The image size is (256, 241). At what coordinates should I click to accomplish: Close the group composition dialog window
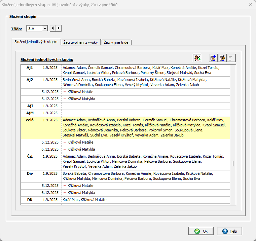click(x=250, y=5)
